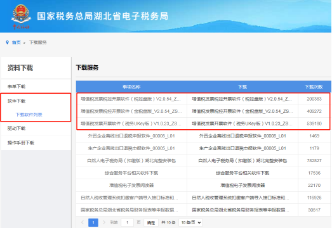Download 增值税电子发票阅读器 link

(242, 186)
